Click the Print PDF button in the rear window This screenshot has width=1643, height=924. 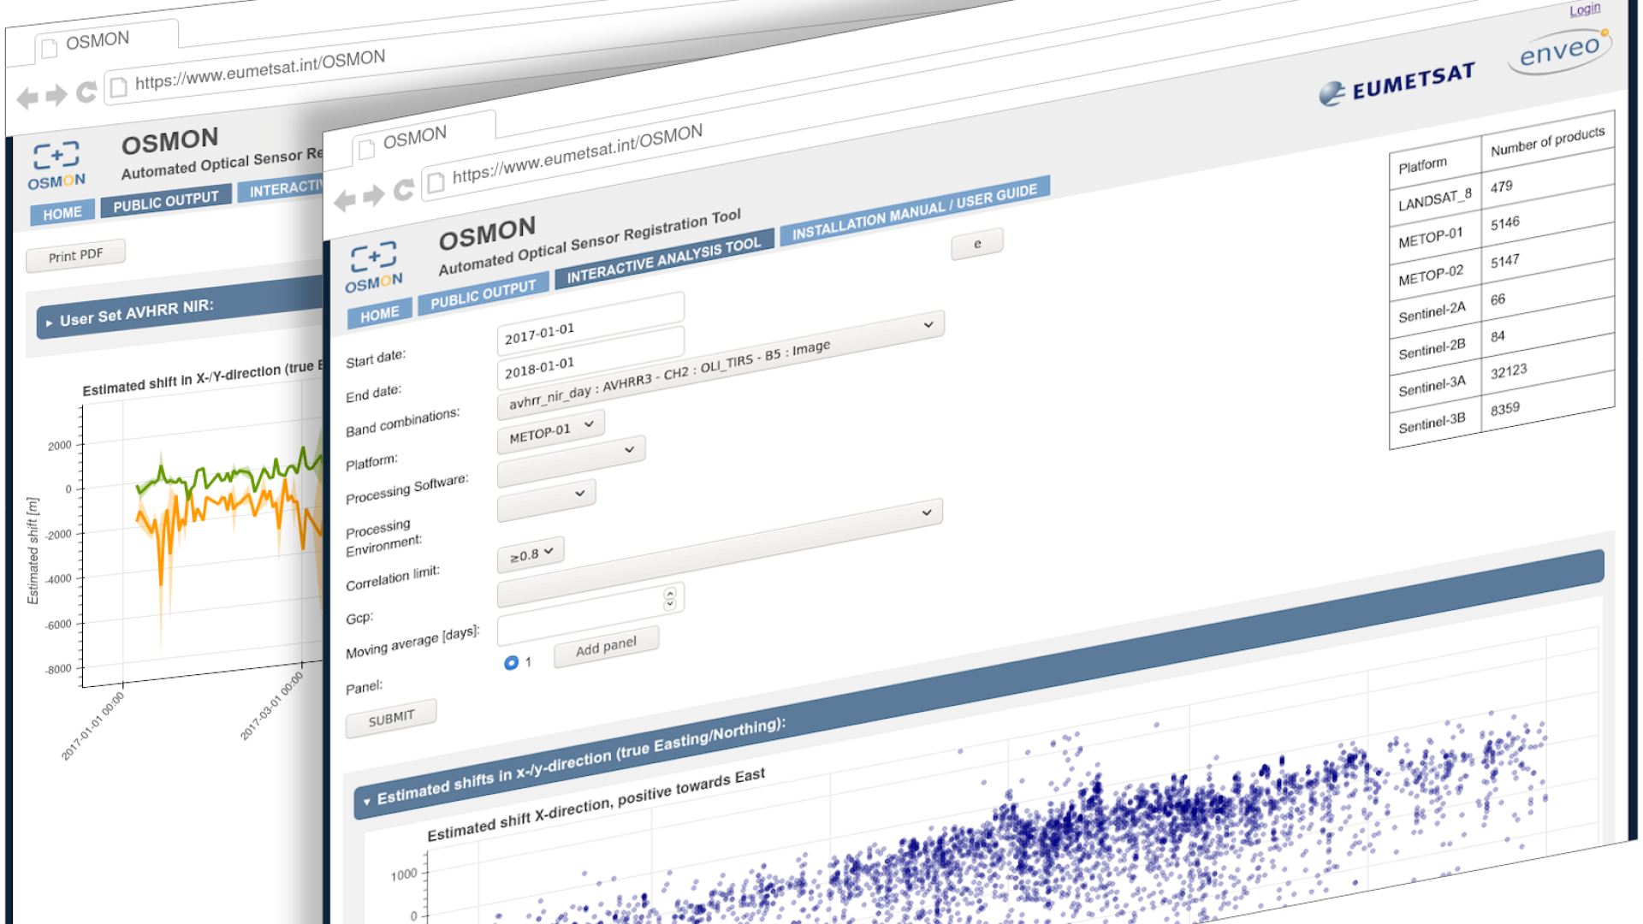click(75, 256)
